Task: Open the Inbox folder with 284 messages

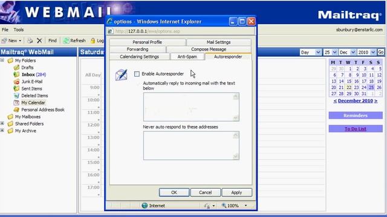Action: [34, 74]
